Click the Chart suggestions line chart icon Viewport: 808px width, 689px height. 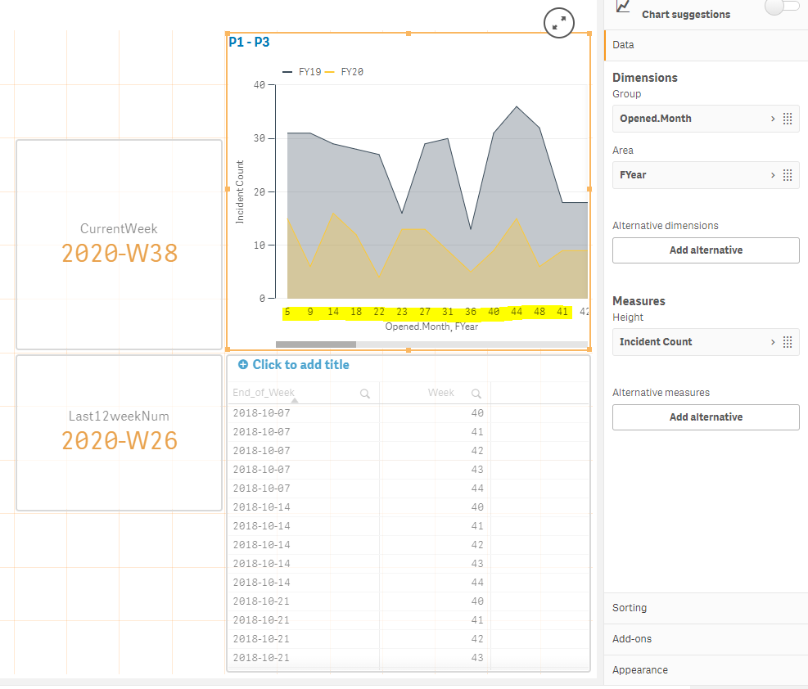click(624, 7)
